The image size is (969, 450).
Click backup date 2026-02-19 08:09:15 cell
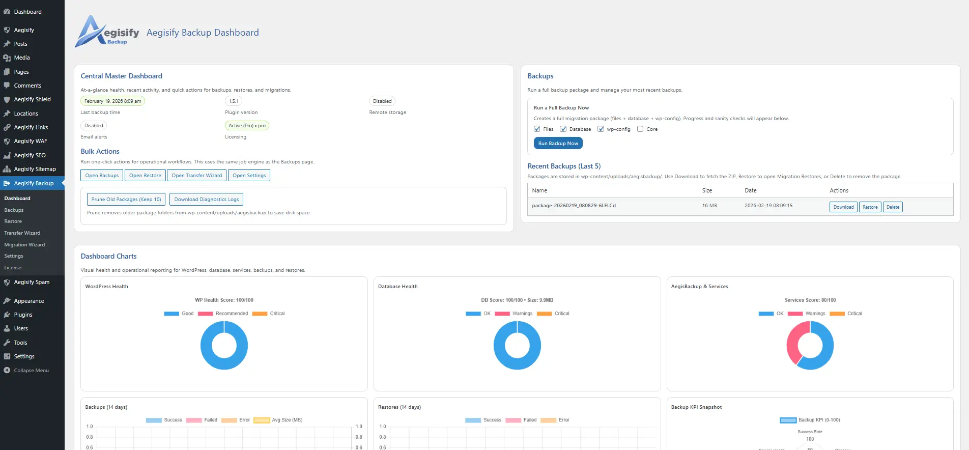(768, 206)
